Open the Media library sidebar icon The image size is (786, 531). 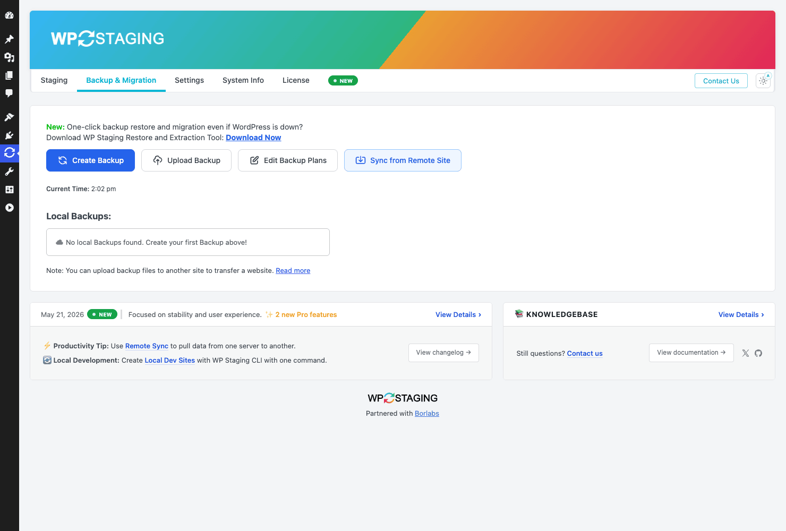click(9, 57)
